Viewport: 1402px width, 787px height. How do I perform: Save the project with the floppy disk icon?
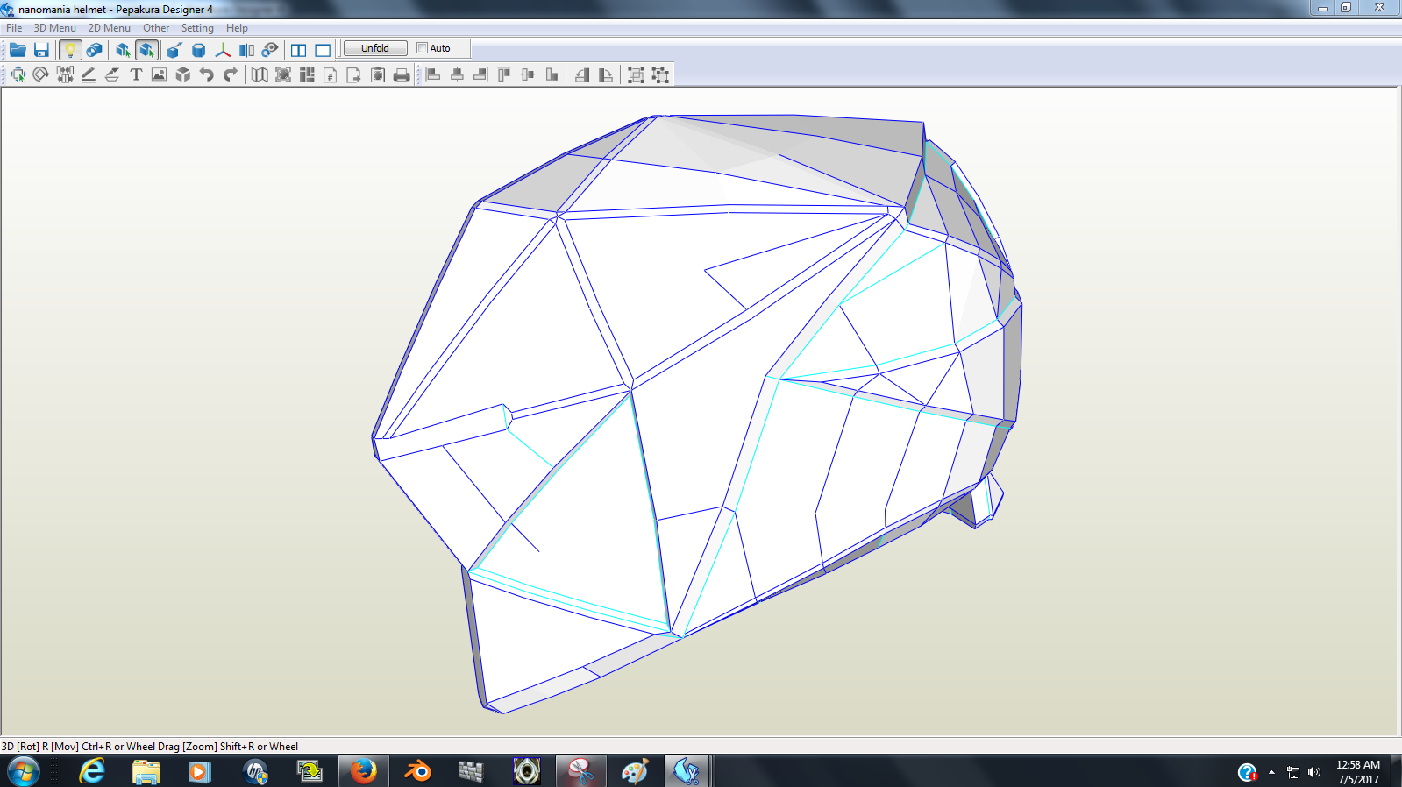(41, 50)
